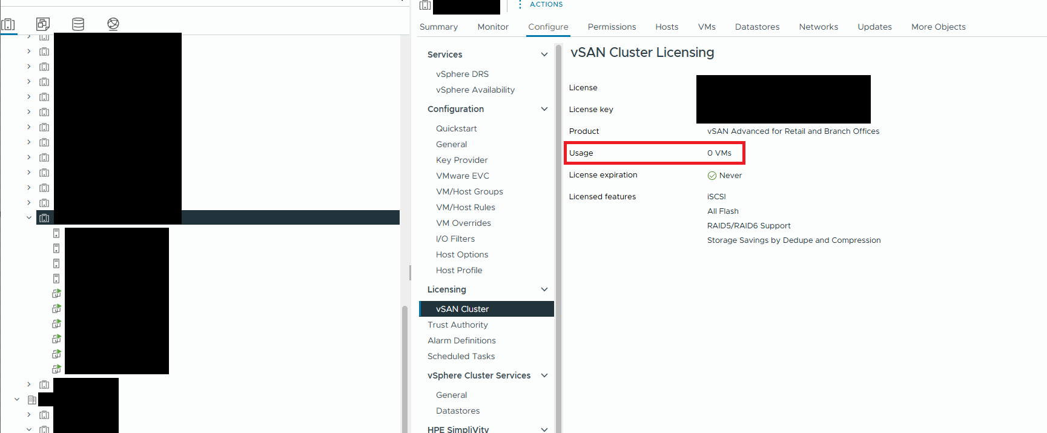Open the Hosts and Clusters inventory view
Screen dimensions: 1047x433
point(8,24)
